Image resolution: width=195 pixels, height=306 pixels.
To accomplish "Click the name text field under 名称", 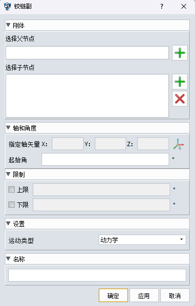I will pyautogui.click(x=97, y=275).
